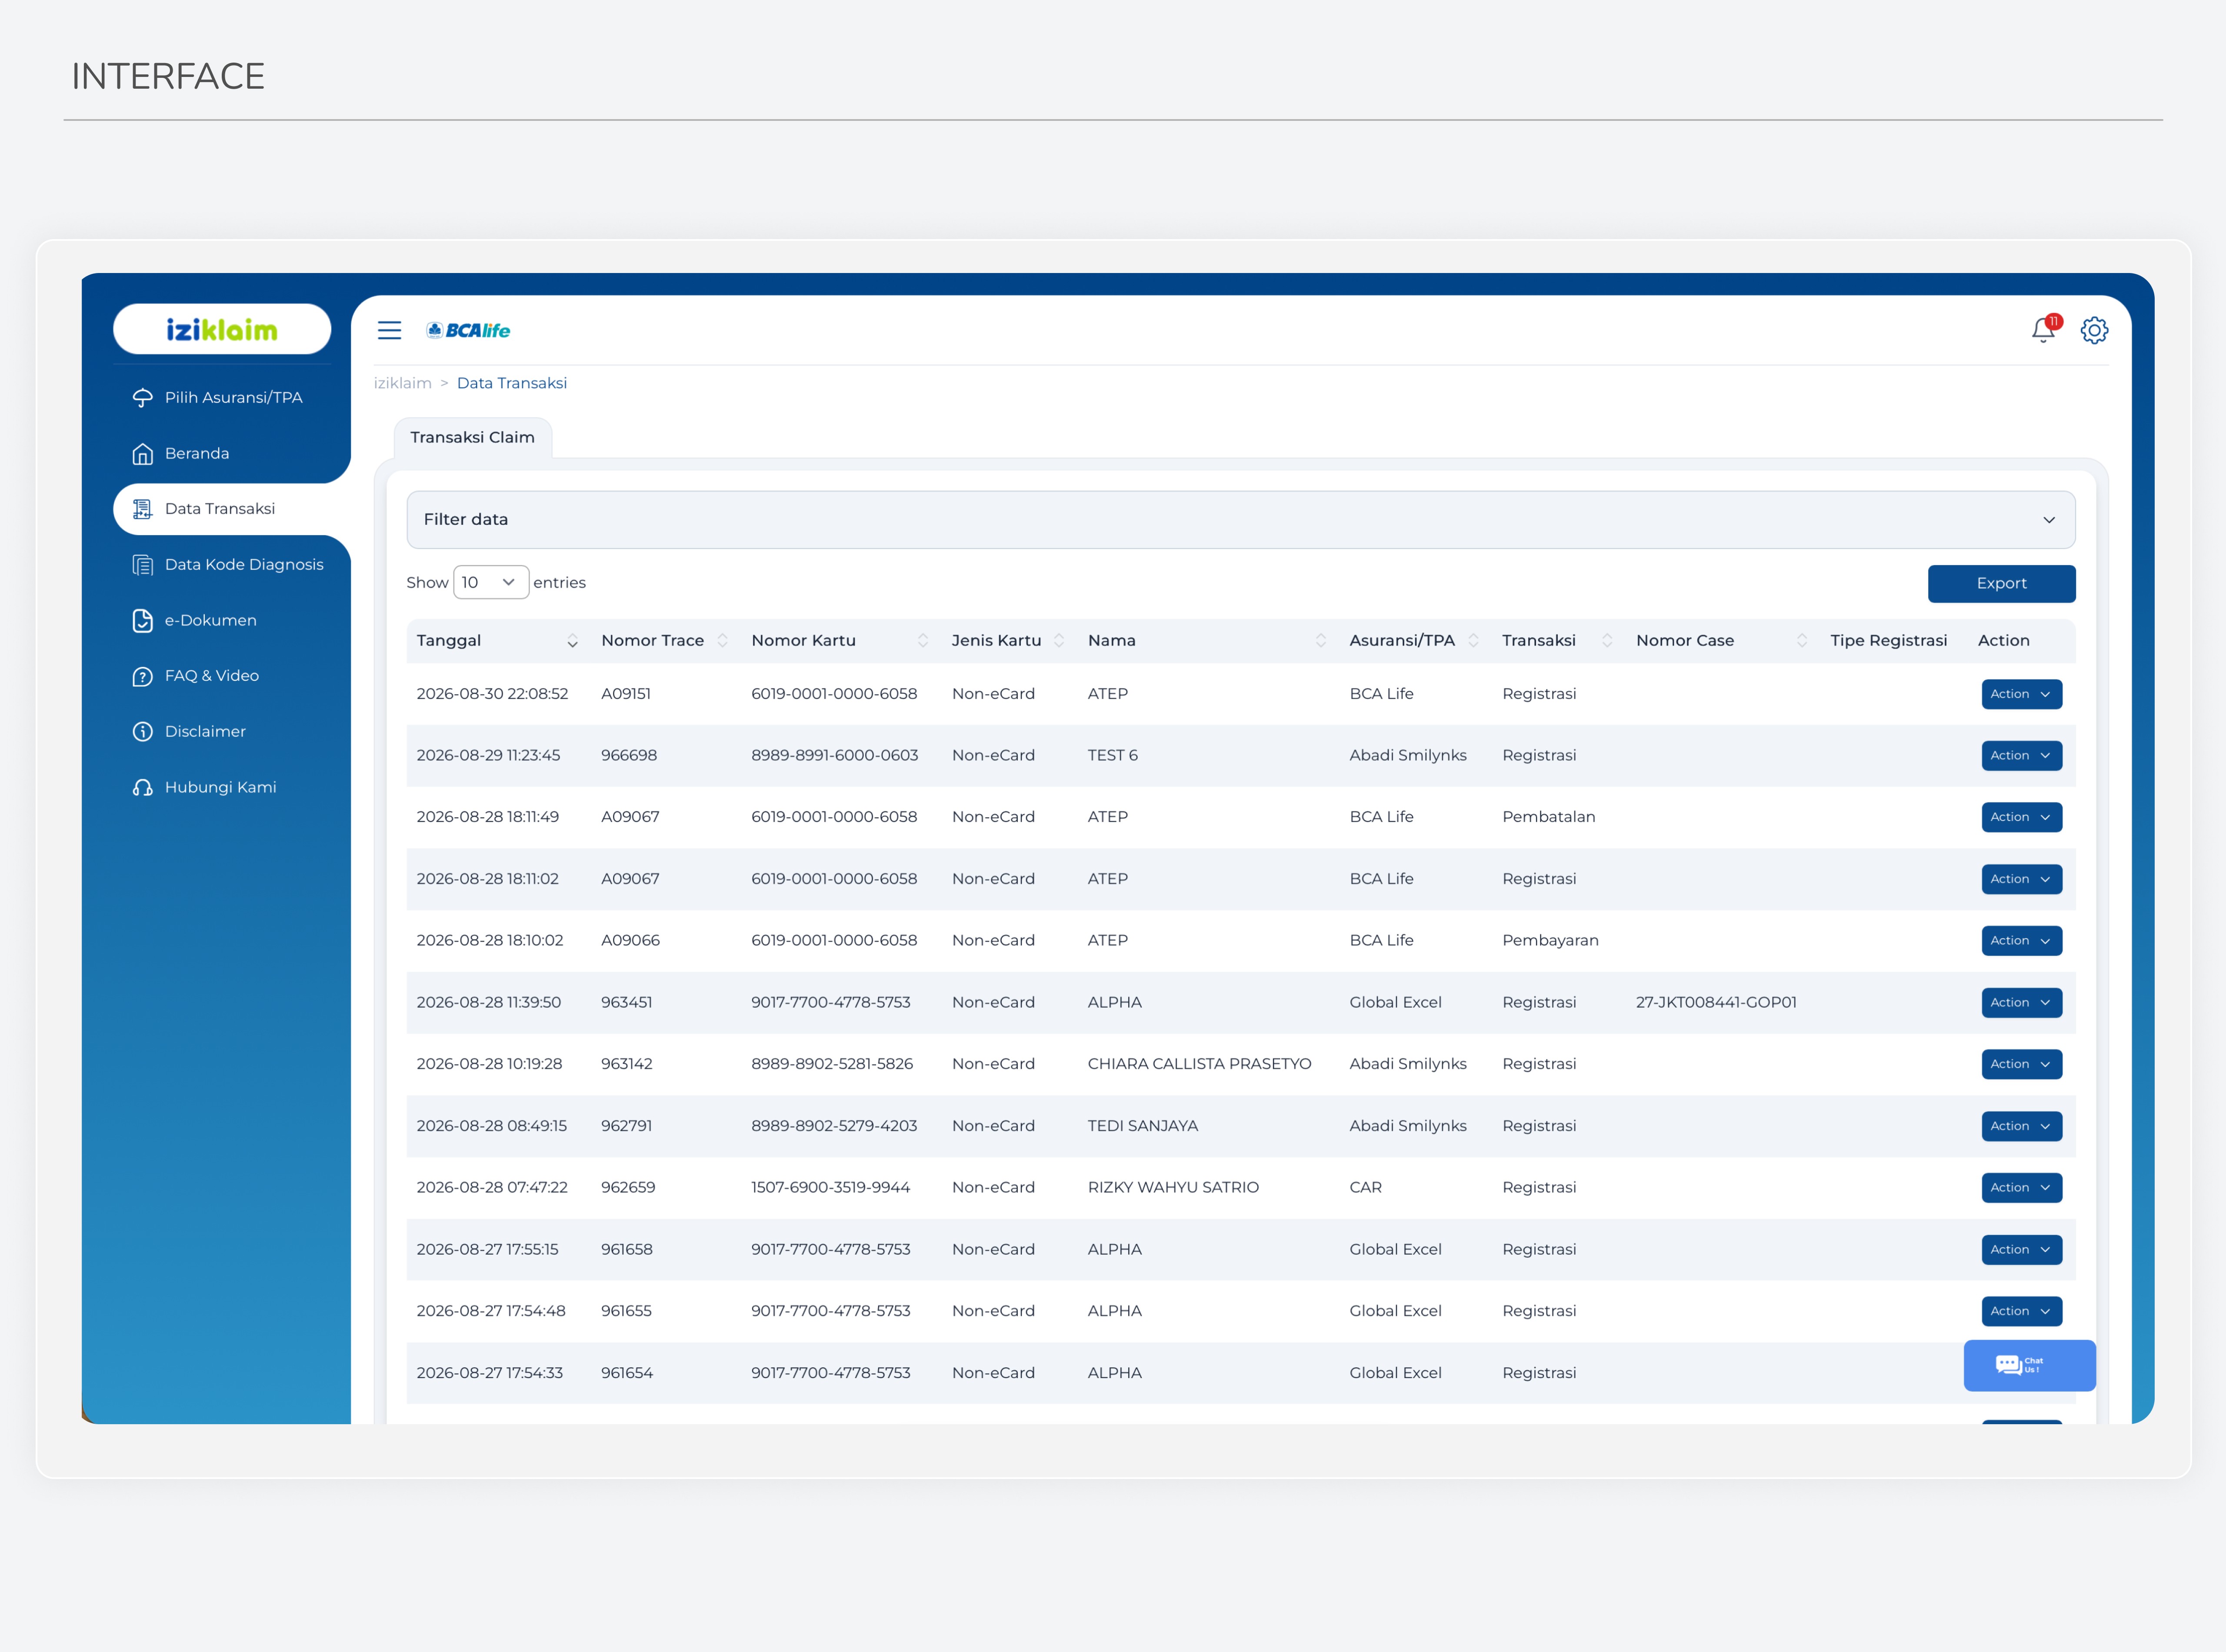Screen dimensions: 2226x1652
Task: Expand the Filter data panel
Action: click(1240, 520)
